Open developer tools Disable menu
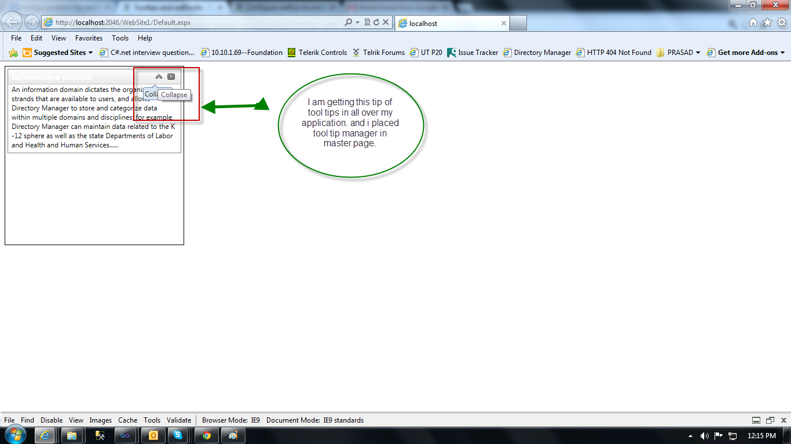Viewport: 791px width, 444px height. (x=52, y=420)
